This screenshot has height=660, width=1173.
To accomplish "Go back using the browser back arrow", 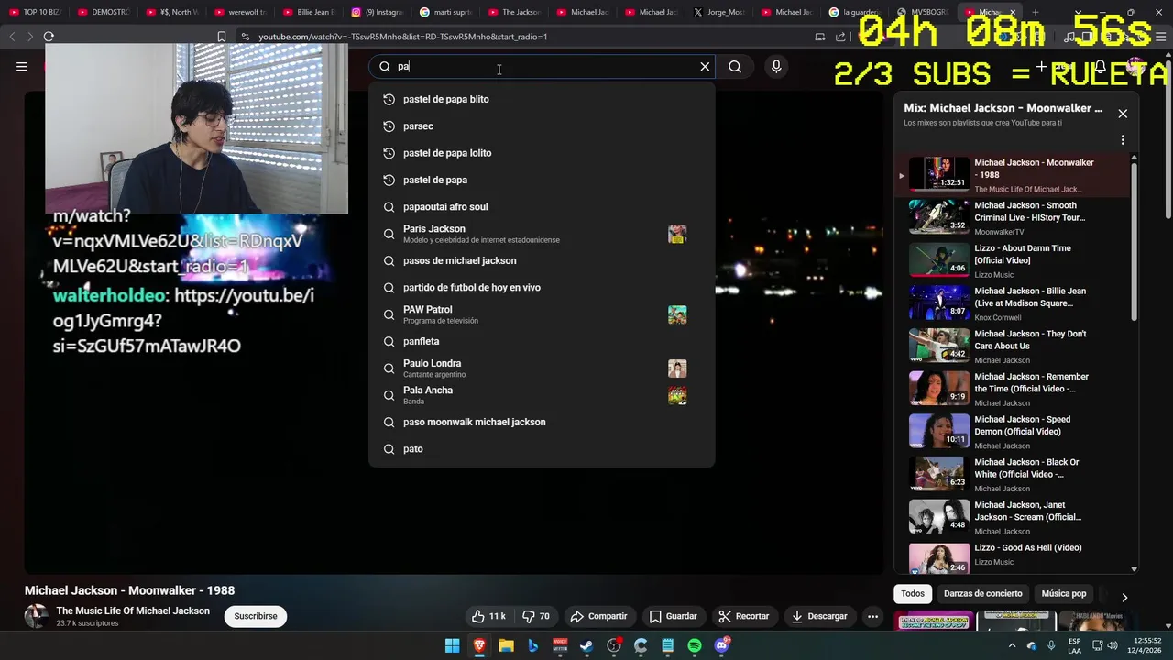I will point(12,37).
